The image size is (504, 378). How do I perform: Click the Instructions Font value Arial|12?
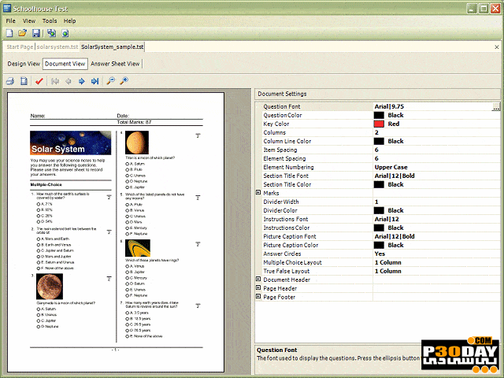click(x=387, y=219)
